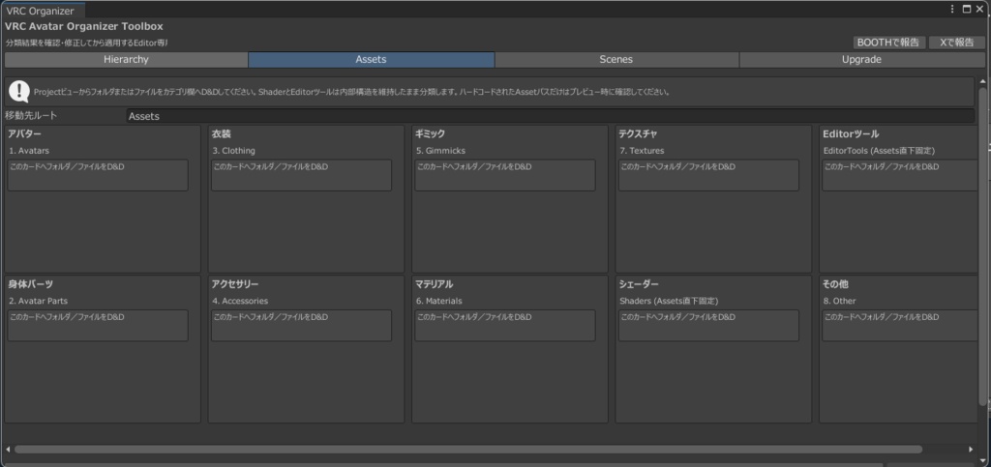Click the drop area under 6. Materials

point(505,325)
